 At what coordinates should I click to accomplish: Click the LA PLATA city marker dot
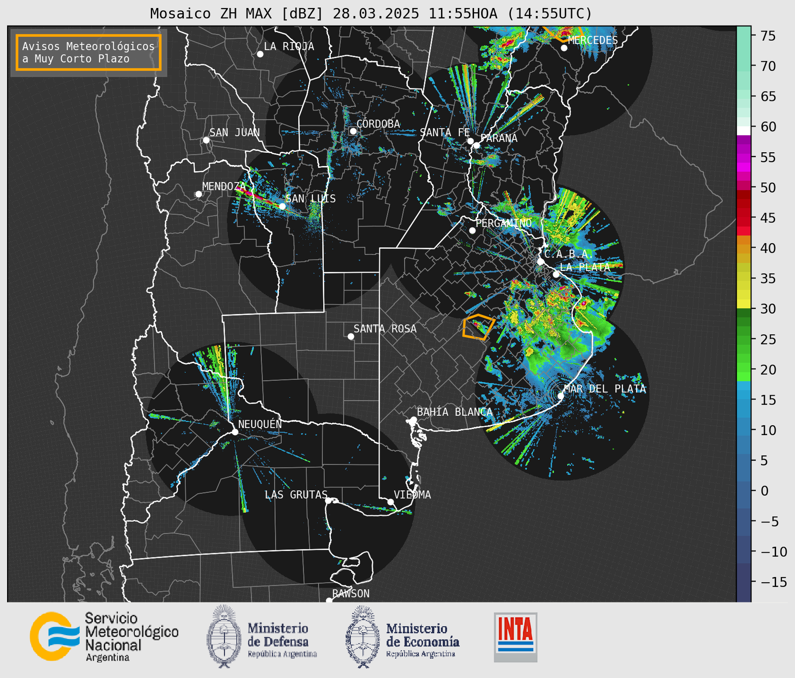[556, 274]
